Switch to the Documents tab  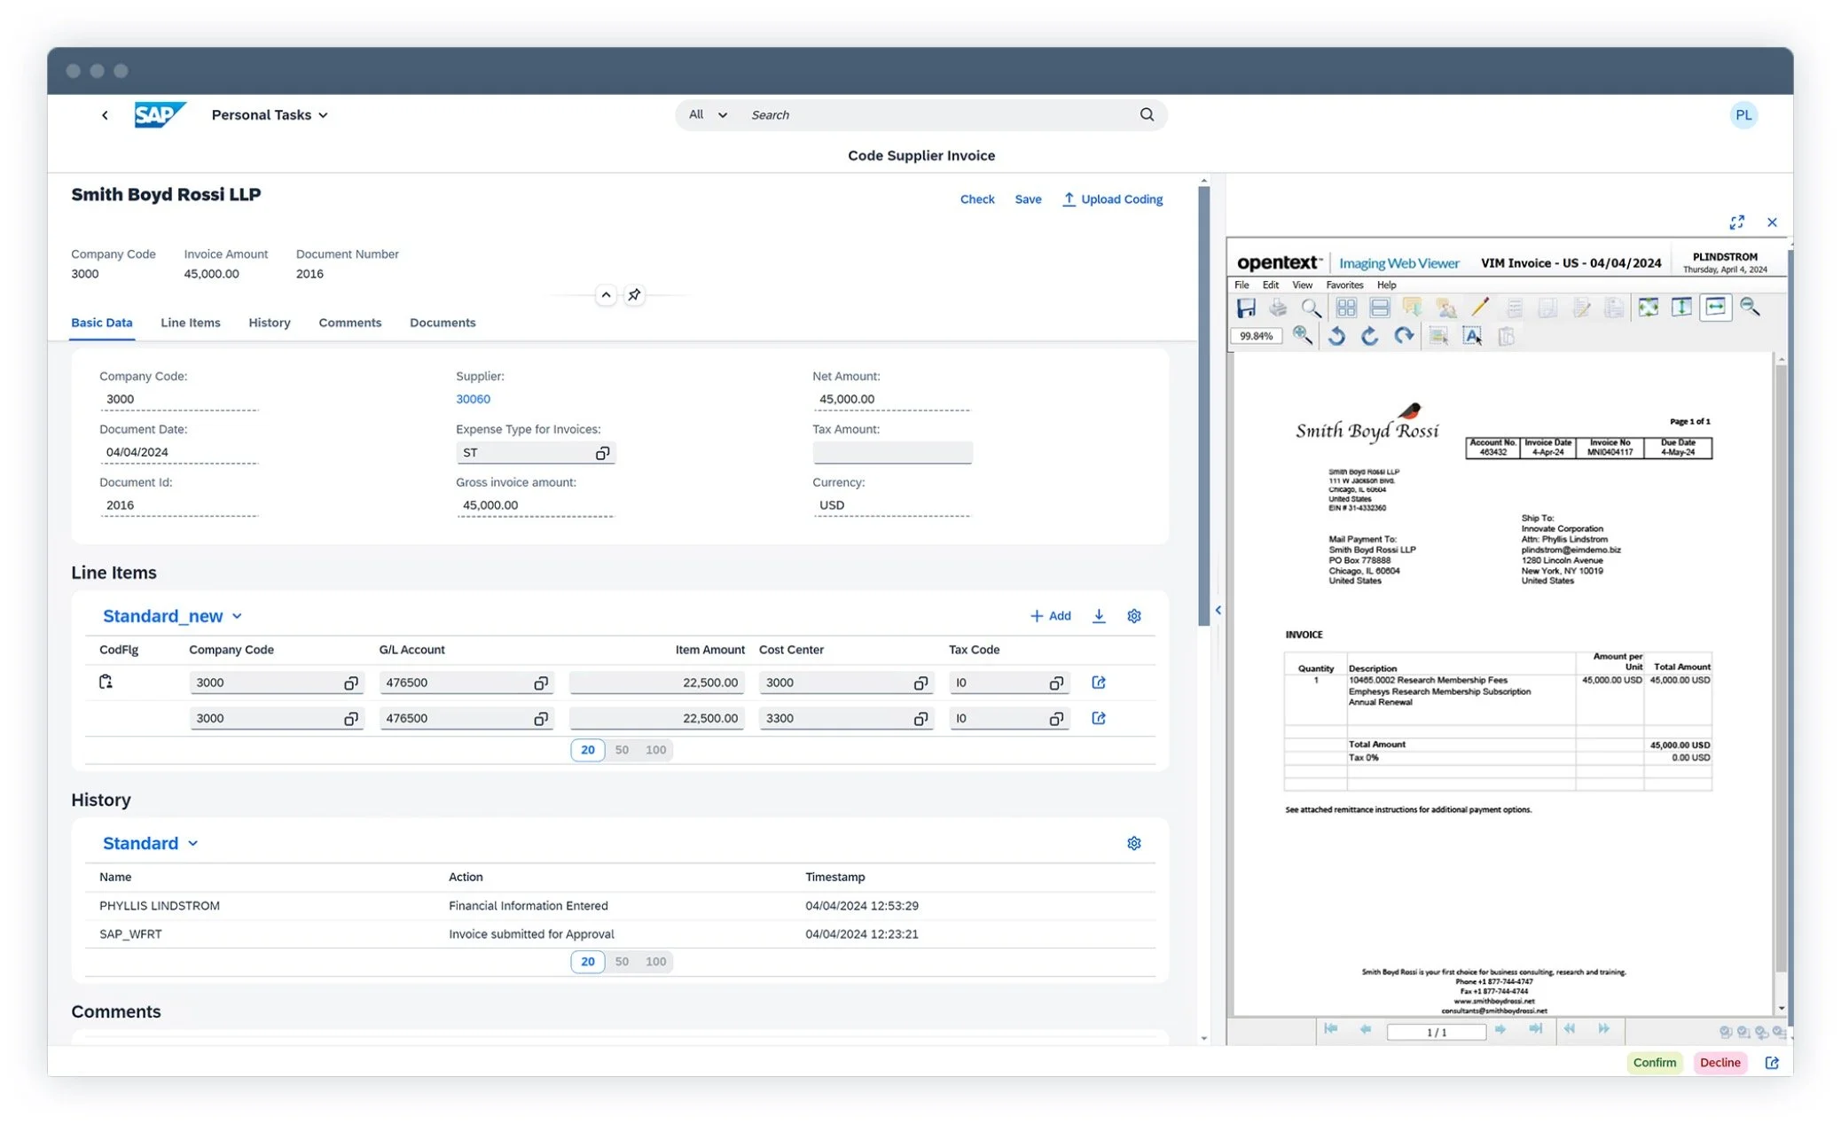pos(443,323)
